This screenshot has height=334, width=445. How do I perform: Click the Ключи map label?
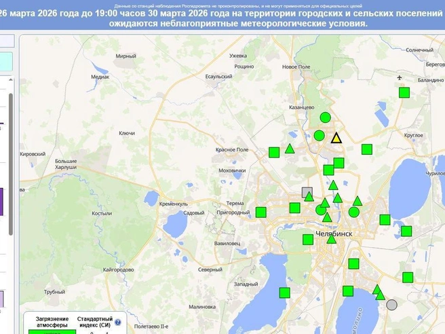pos(127,133)
